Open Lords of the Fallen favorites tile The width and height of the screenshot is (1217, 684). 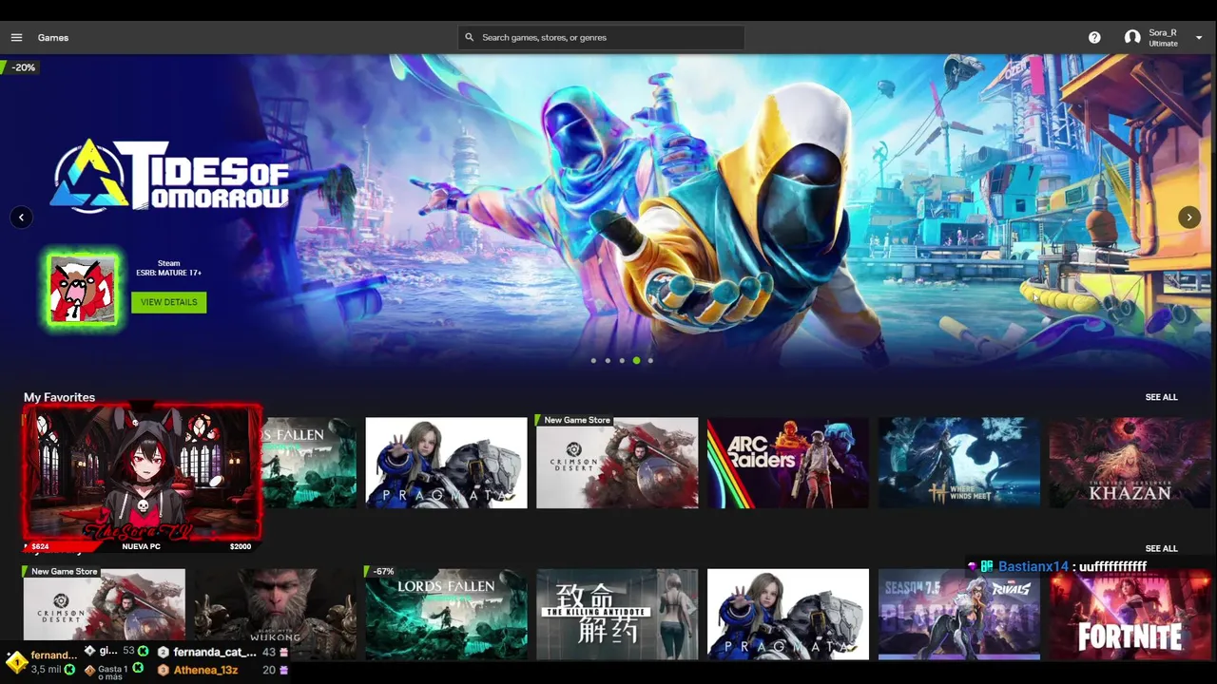309,463
